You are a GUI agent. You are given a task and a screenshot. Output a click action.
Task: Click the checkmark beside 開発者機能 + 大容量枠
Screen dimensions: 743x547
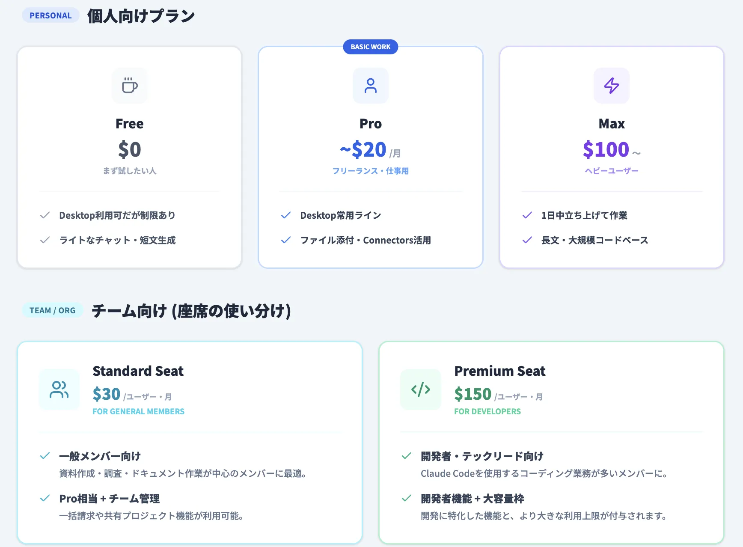click(406, 498)
